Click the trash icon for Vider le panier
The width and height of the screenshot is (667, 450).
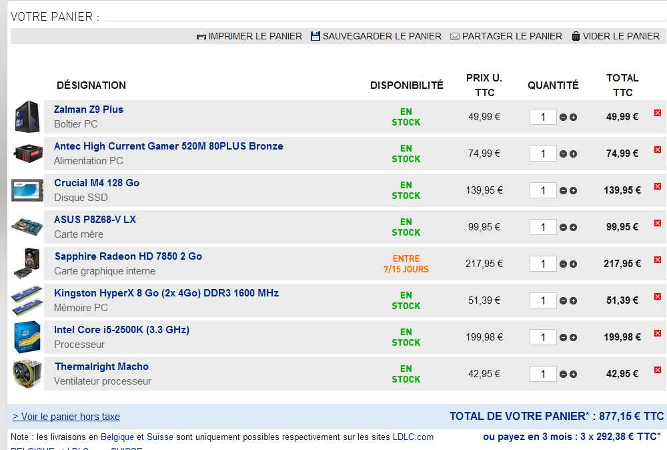(x=576, y=36)
